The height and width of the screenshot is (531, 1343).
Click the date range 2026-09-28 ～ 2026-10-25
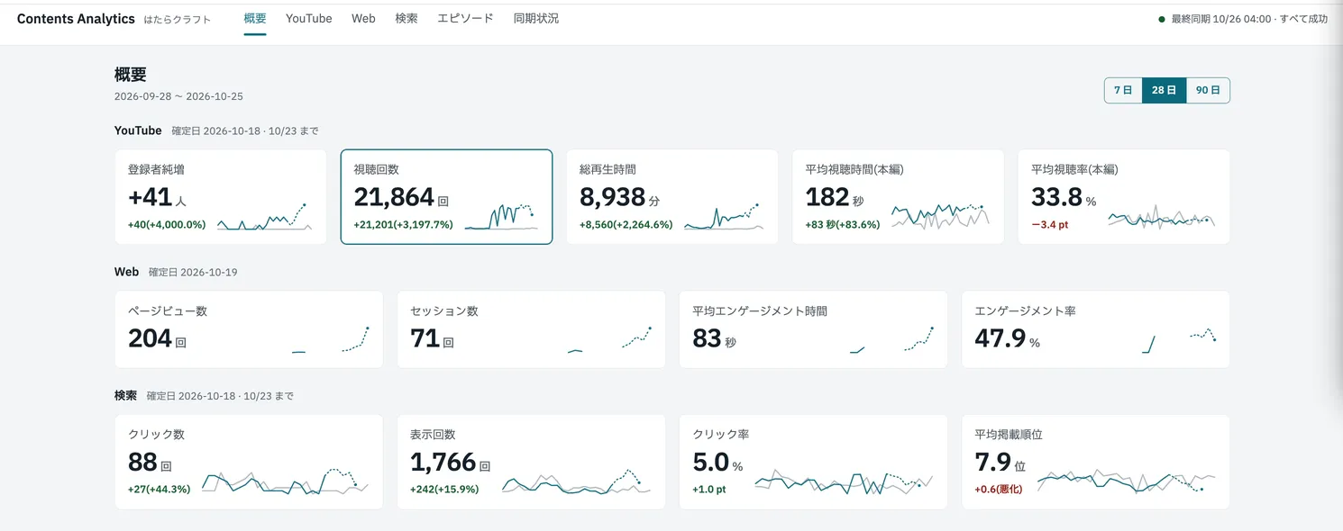(178, 96)
